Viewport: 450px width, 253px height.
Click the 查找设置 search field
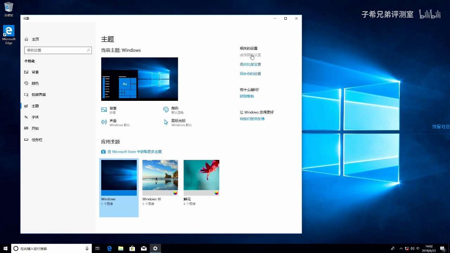click(58, 50)
